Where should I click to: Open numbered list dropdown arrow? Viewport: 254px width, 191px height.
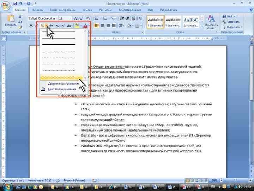[x=109, y=18]
